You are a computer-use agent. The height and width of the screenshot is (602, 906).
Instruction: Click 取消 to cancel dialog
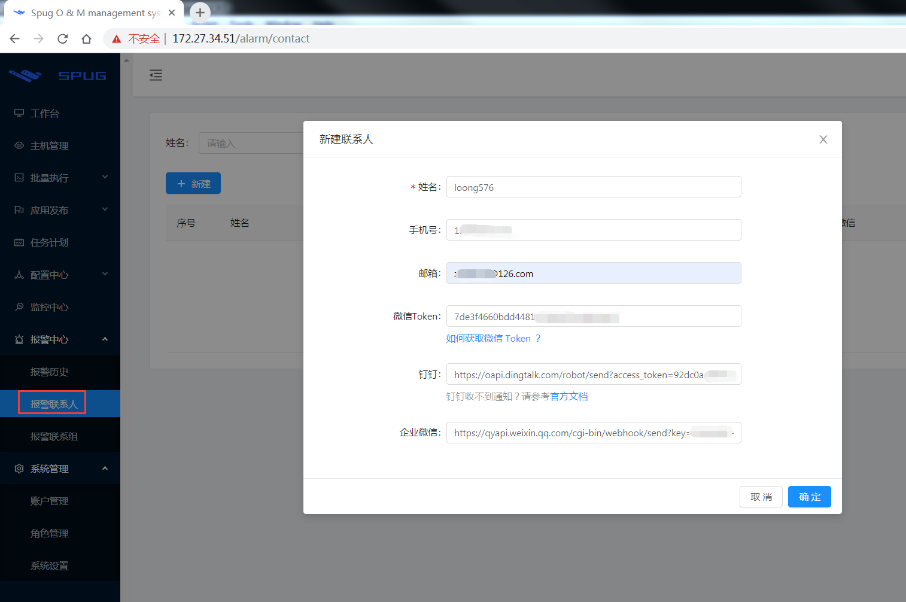(761, 497)
